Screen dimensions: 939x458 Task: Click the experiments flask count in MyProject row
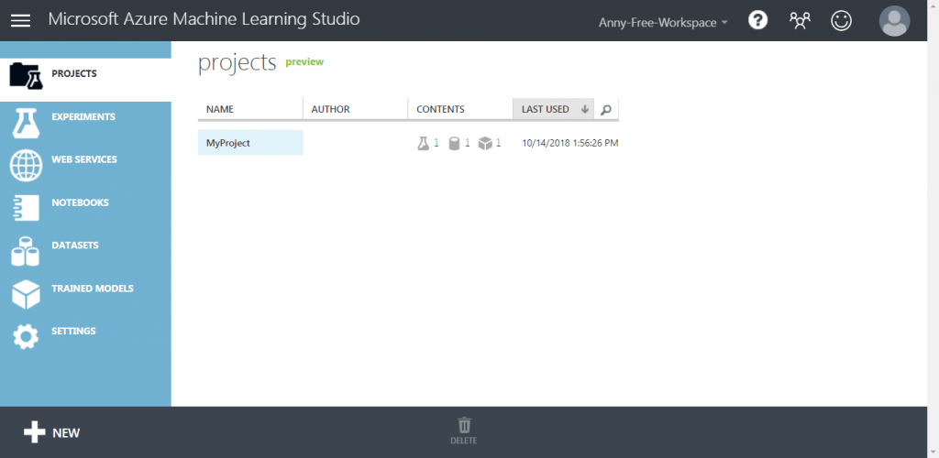[428, 144]
